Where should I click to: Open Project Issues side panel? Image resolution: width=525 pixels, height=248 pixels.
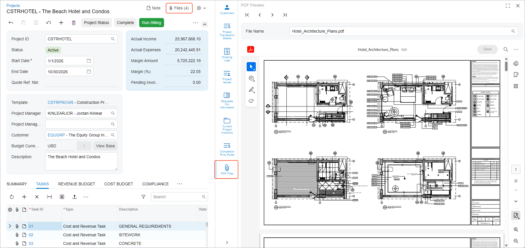coord(227,77)
